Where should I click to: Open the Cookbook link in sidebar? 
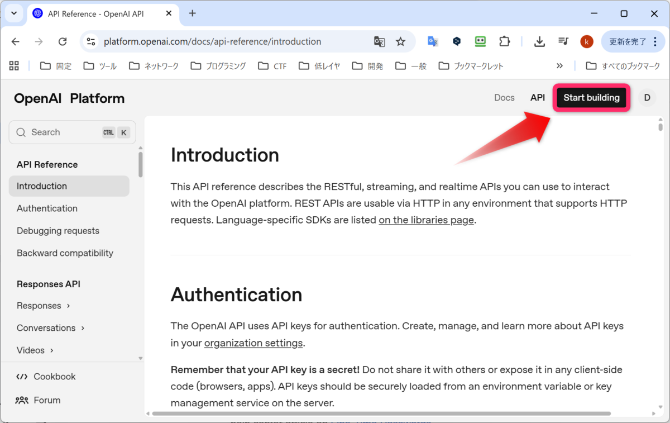[x=46, y=377]
